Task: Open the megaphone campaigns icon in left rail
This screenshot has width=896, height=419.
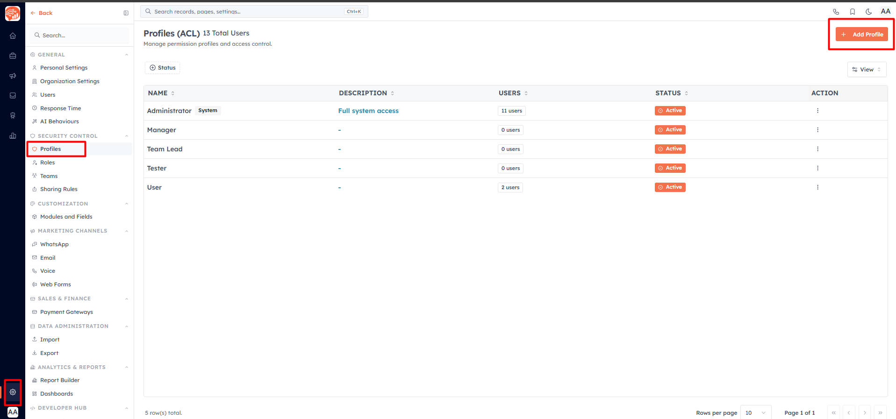Action: (x=13, y=76)
